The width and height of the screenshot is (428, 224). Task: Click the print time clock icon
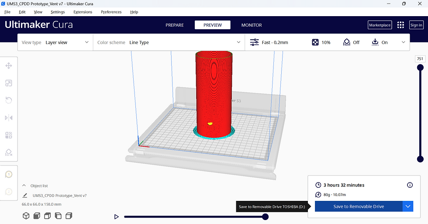pos(318,185)
